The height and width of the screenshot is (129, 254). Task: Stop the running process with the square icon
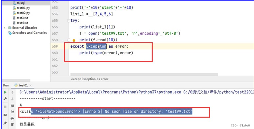click(5, 107)
